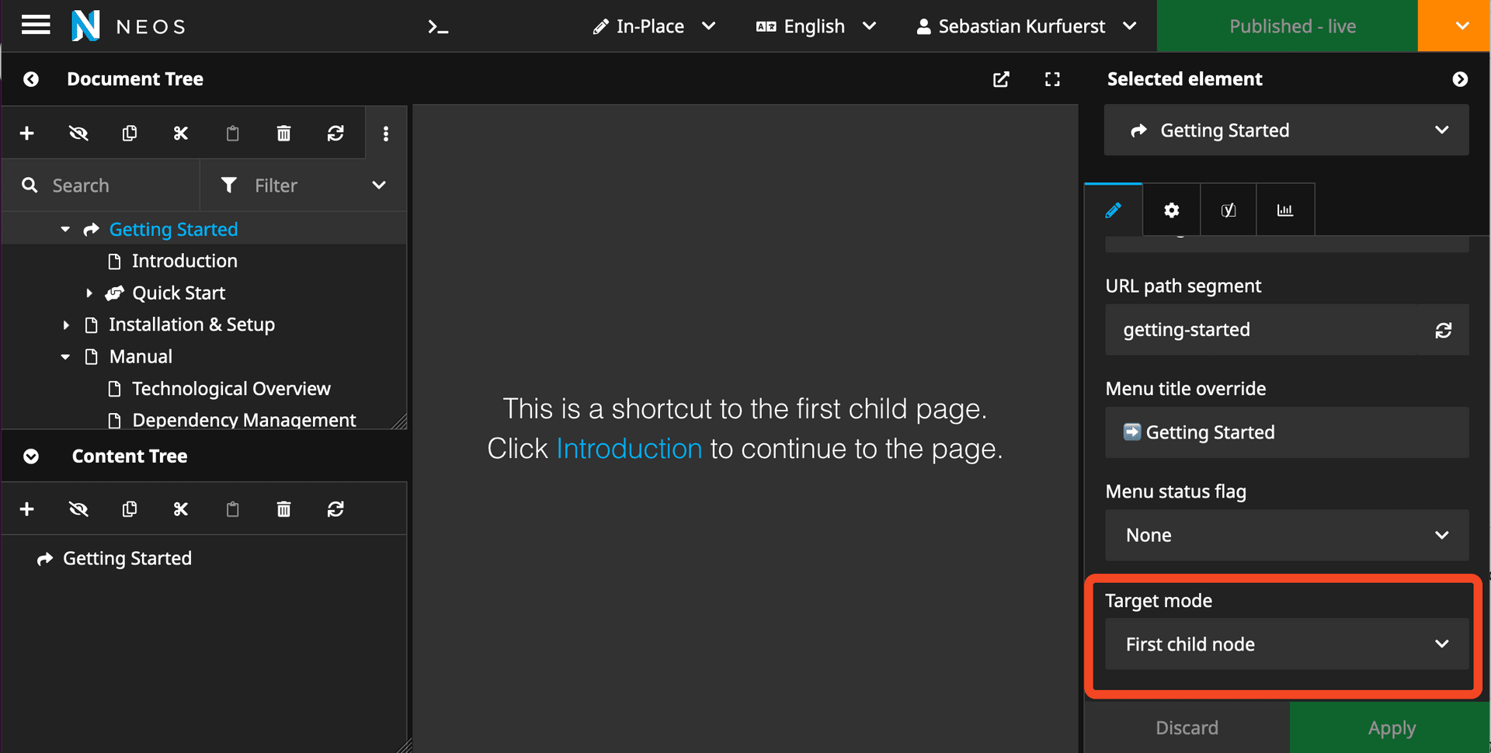Click the green Apply button
This screenshot has height=753, width=1491.
1391,728
